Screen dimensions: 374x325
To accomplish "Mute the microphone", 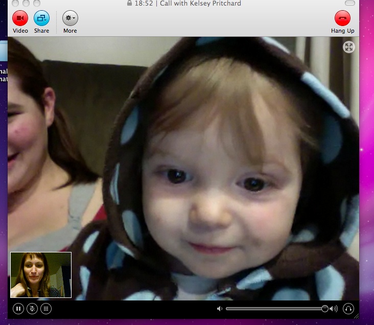I will pos(32,309).
